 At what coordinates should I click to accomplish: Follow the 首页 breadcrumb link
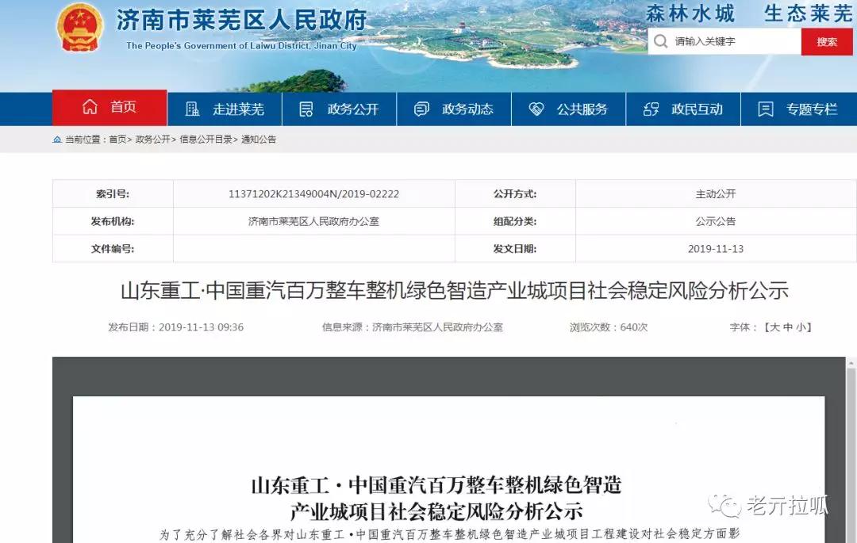coord(117,140)
